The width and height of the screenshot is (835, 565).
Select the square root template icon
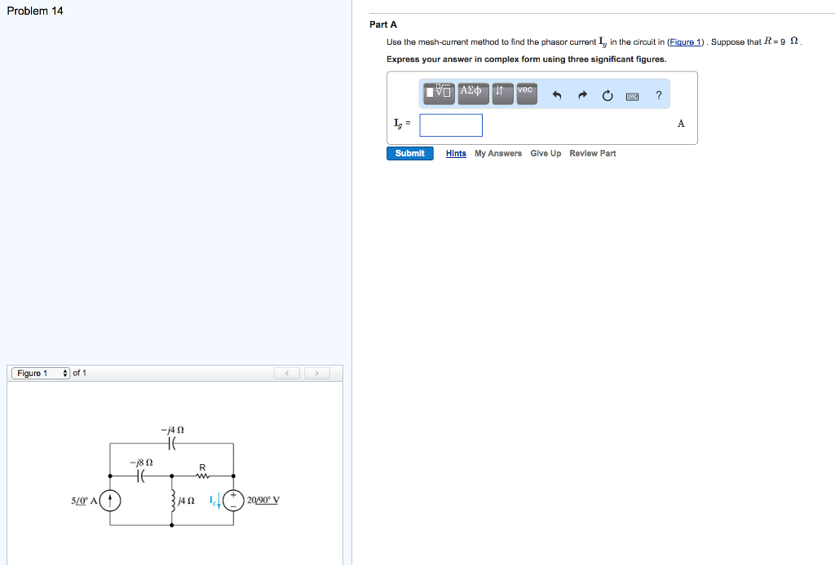pyautogui.click(x=439, y=94)
